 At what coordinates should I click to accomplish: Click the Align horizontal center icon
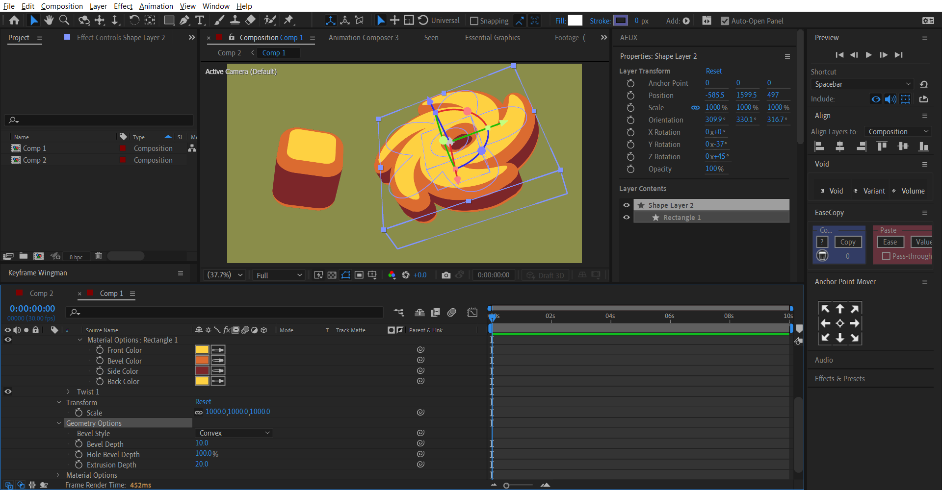(839, 146)
